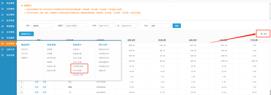This screenshot has width=271, height=95.
Task: Open 资金流水 under 财务统计
Action: pyautogui.click(x=76, y=49)
